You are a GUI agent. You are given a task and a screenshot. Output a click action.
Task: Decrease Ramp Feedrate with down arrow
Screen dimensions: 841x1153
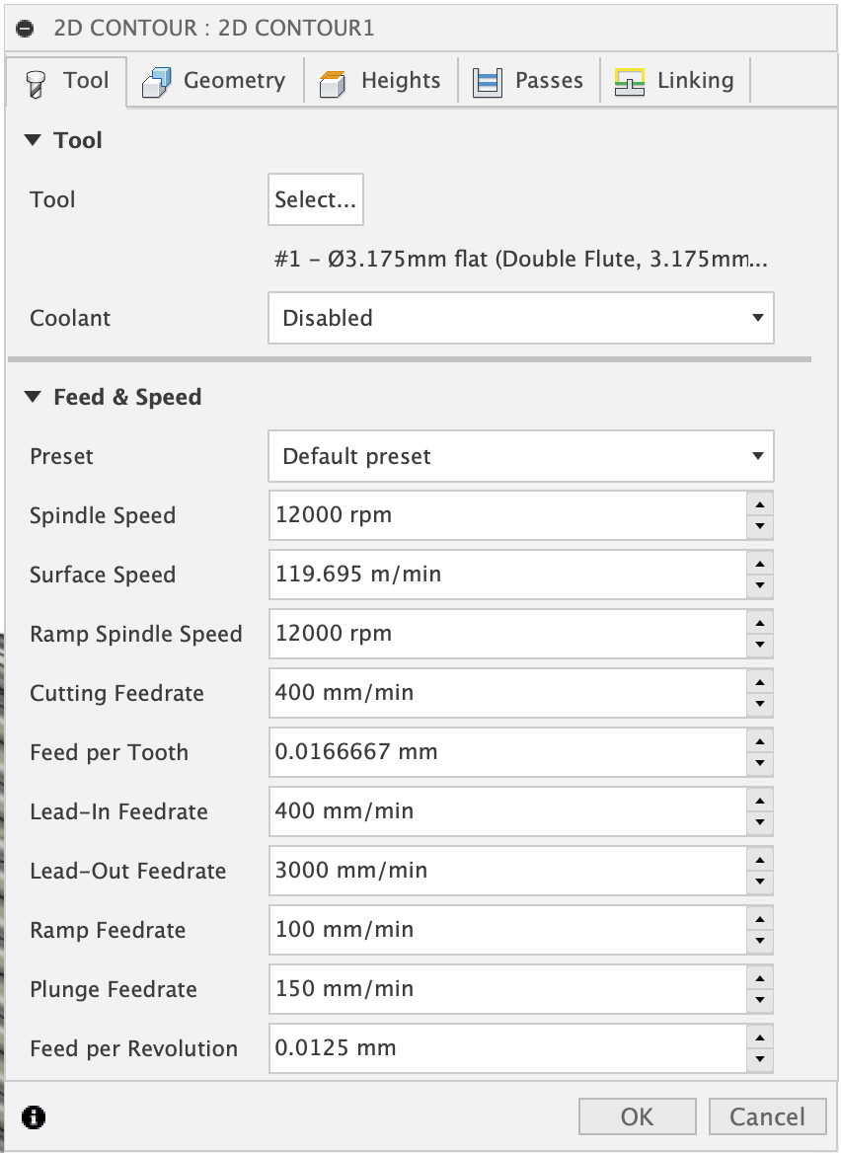[x=759, y=941]
